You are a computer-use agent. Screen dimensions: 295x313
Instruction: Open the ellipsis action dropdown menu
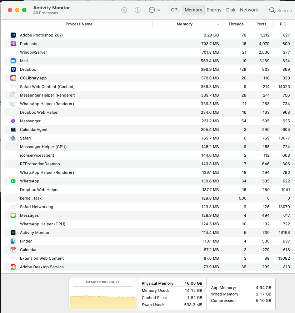click(x=152, y=10)
